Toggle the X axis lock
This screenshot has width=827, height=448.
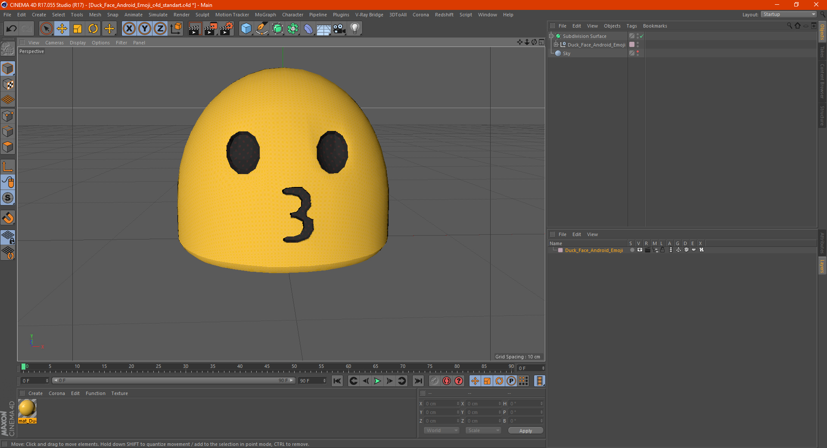click(x=129, y=29)
